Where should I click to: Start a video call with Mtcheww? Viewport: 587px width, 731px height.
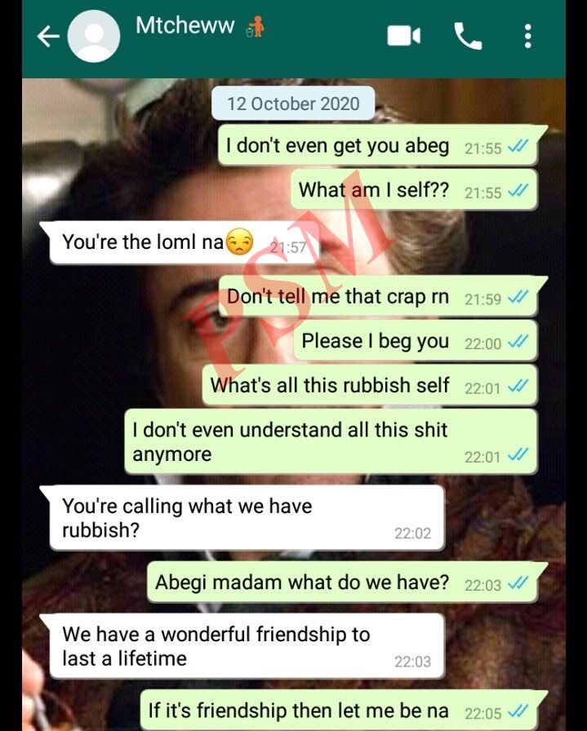[403, 37]
